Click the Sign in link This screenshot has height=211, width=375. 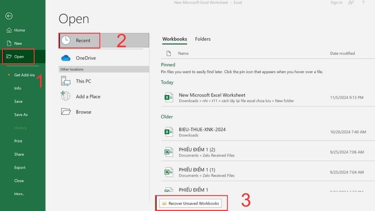pos(336,3)
